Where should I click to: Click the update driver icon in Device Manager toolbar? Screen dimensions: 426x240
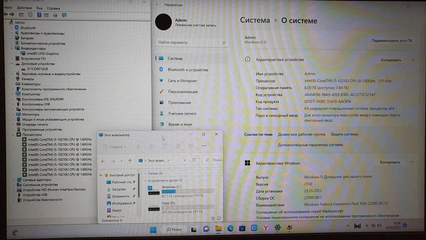click(x=55, y=15)
